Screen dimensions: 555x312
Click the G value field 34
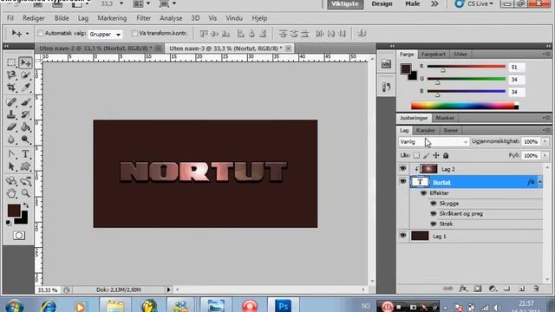tap(517, 80)
